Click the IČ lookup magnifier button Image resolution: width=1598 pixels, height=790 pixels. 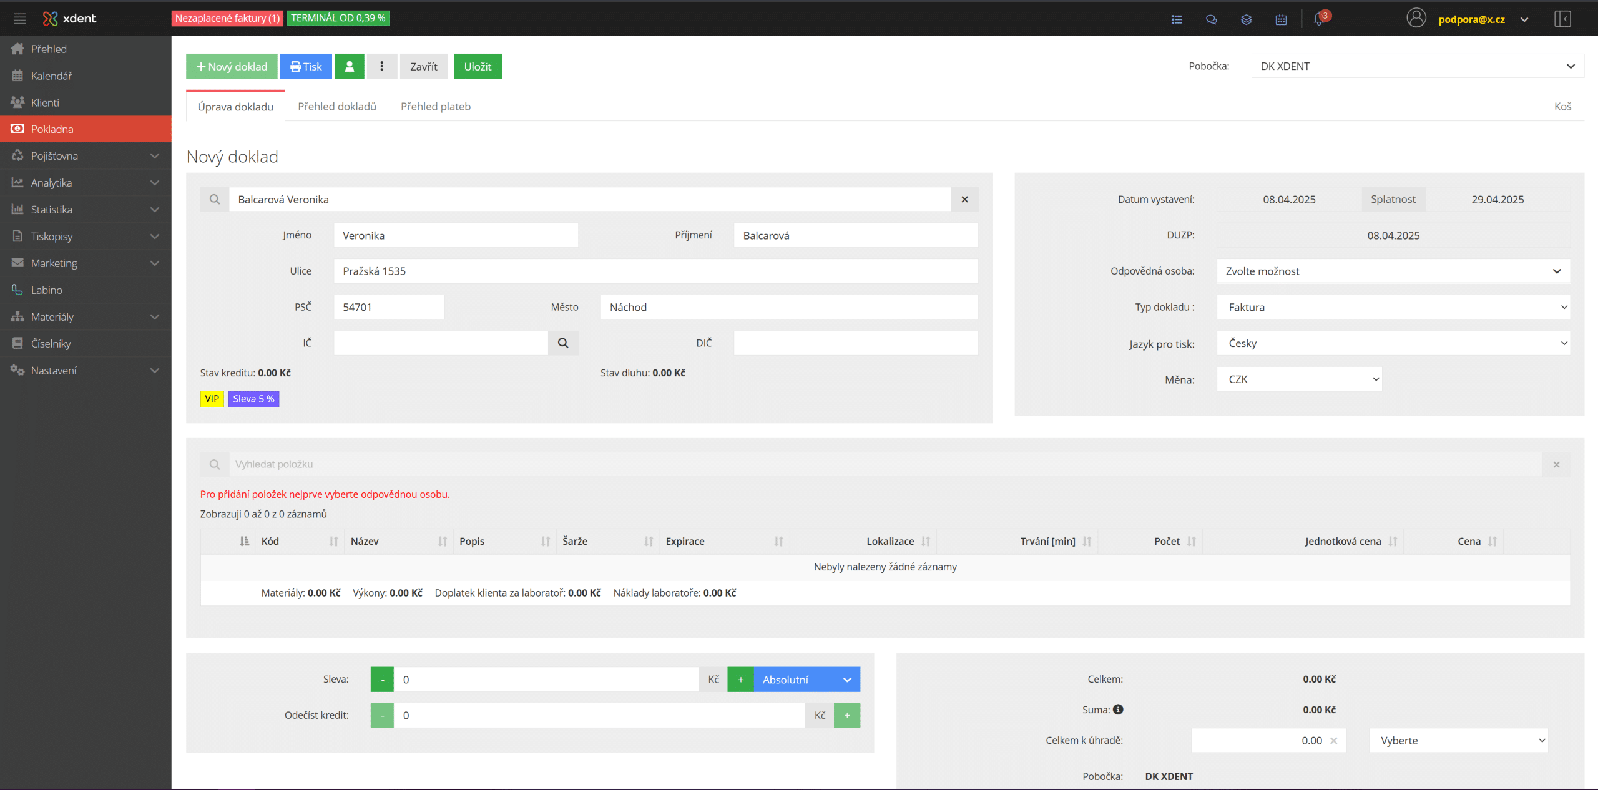[x=563, y=343]
